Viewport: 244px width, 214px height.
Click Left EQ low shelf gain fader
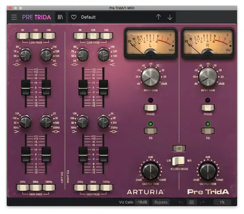pyautogui.click(x=26, y=155)
